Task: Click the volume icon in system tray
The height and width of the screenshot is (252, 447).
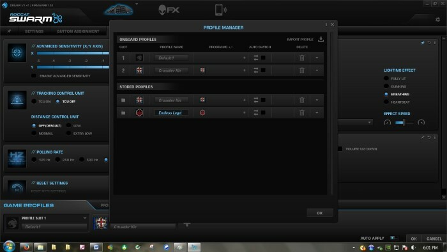Action: coord(414,248)
